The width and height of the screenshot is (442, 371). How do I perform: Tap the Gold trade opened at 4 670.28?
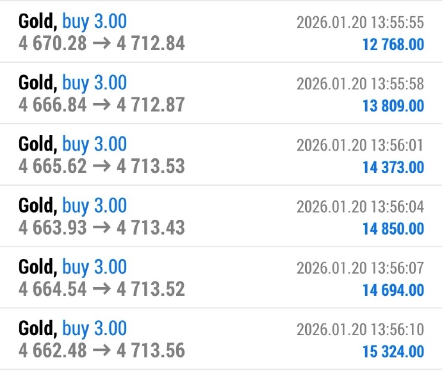point(101,43)
